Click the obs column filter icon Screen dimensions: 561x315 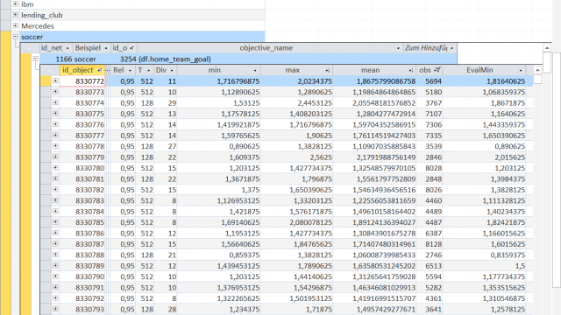coord(437,70)
